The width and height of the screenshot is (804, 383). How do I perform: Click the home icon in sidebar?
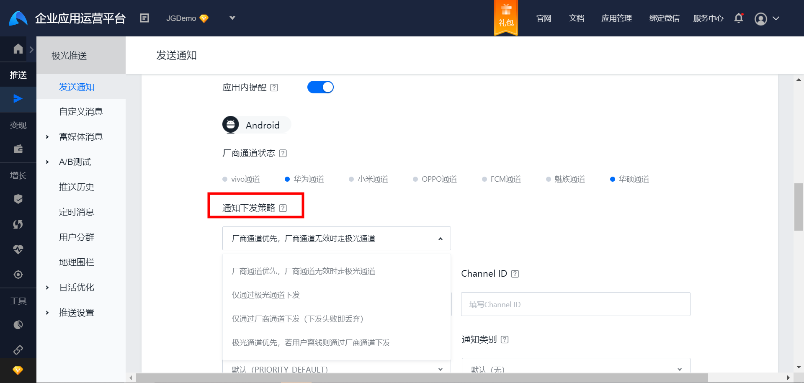point(18,49)
